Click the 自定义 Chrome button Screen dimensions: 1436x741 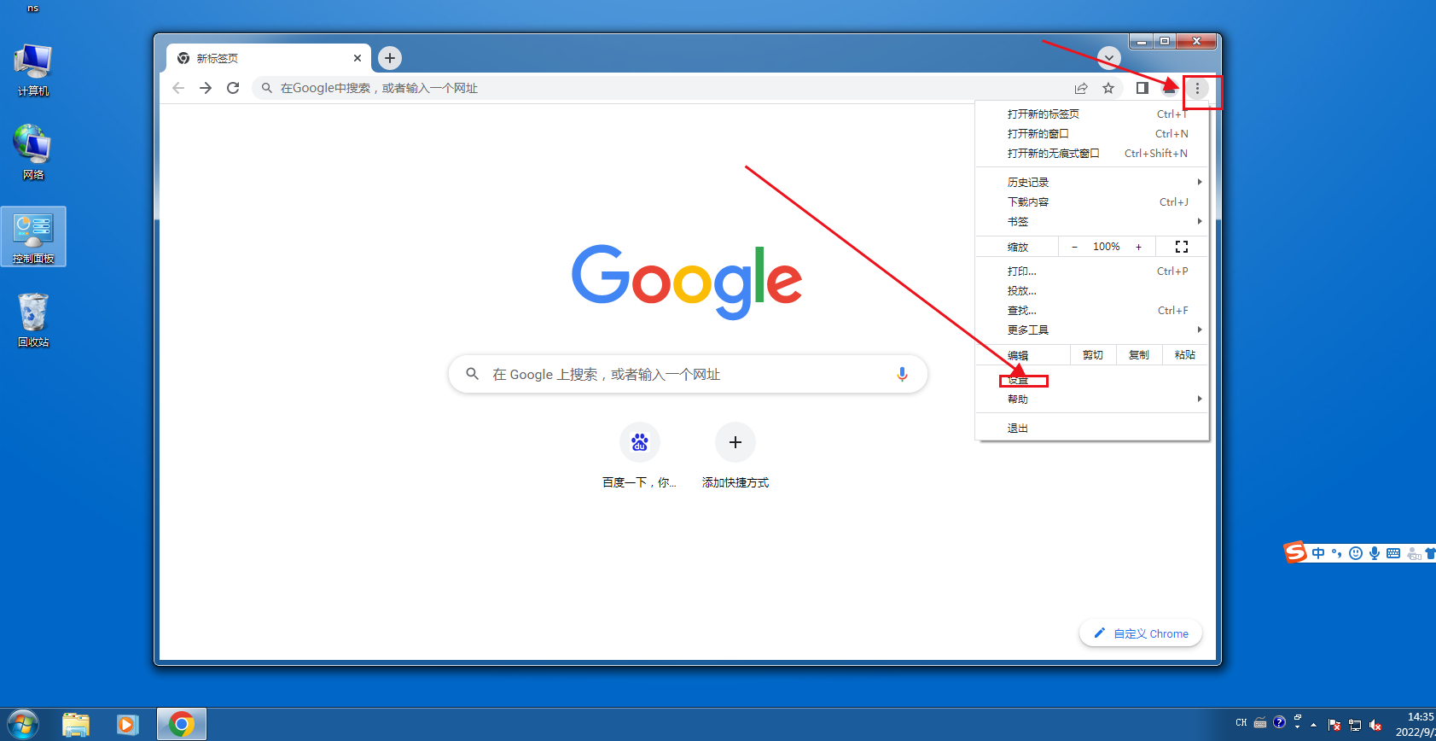(x=1141, y=633)
